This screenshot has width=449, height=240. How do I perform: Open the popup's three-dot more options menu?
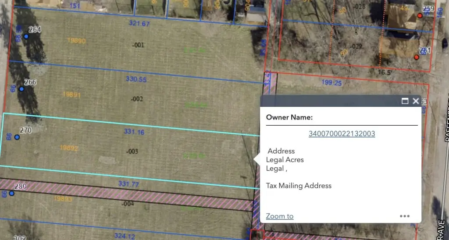tap(404, 216)
